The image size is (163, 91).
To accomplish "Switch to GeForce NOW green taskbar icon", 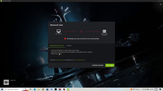I will (x=68, y=89).
